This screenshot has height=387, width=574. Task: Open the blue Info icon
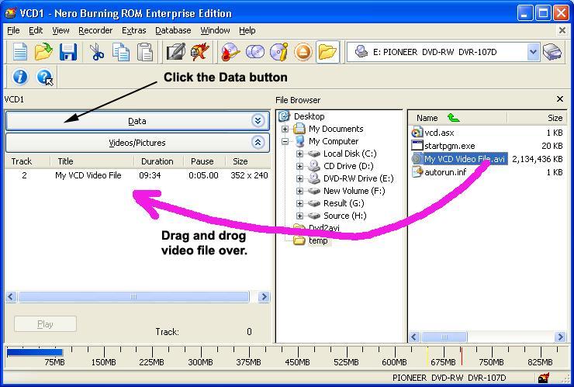tap(20, 77)
